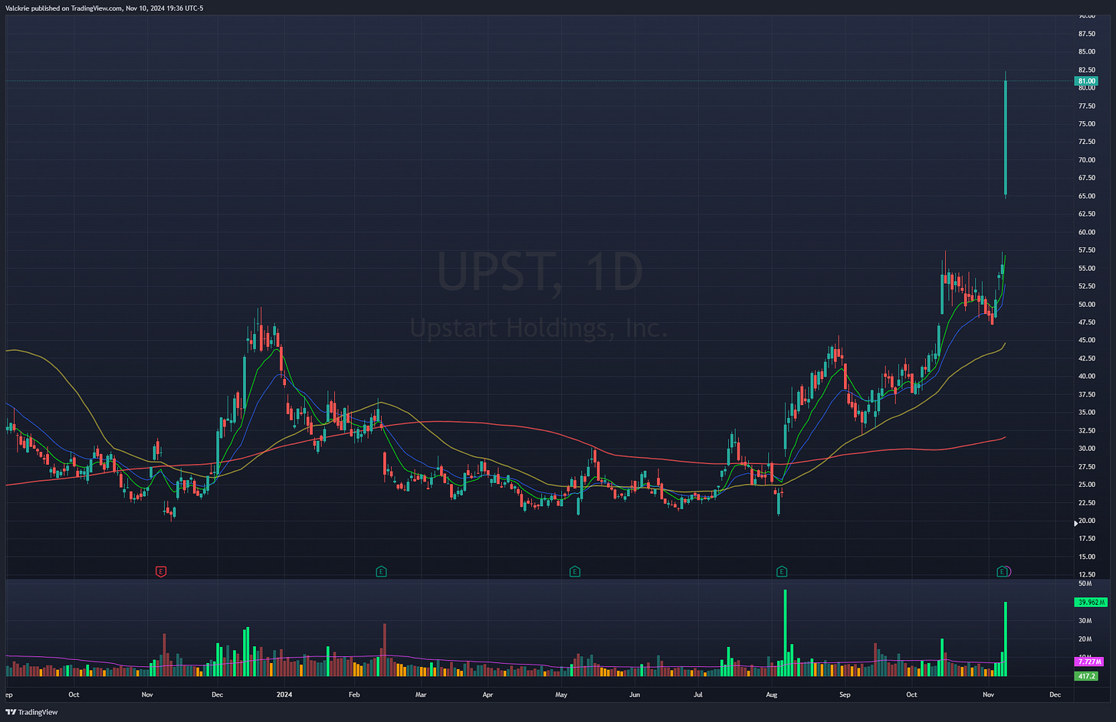Click the 35.00 price axis label
This screenshot has width=1116, height=722.
tap(1087, 413)
